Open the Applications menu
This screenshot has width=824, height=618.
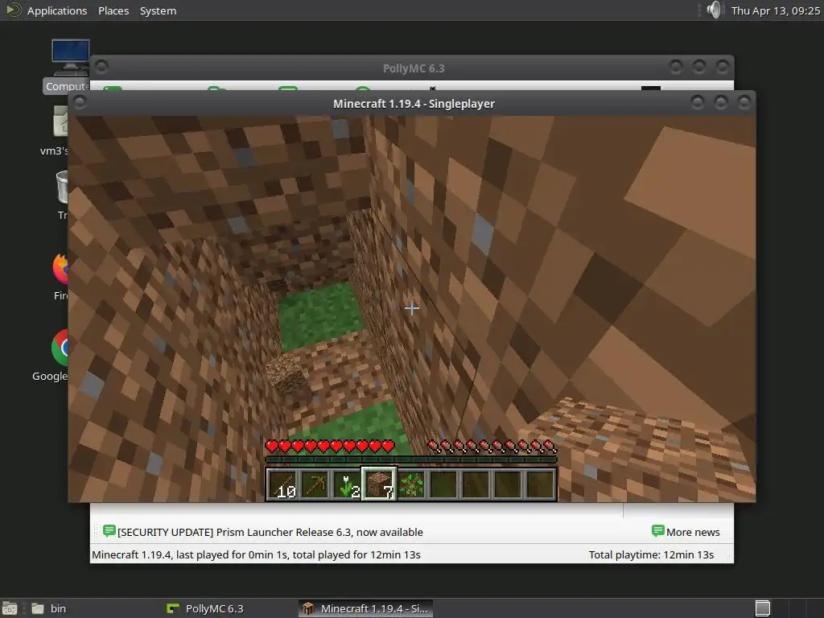(57, 10)
